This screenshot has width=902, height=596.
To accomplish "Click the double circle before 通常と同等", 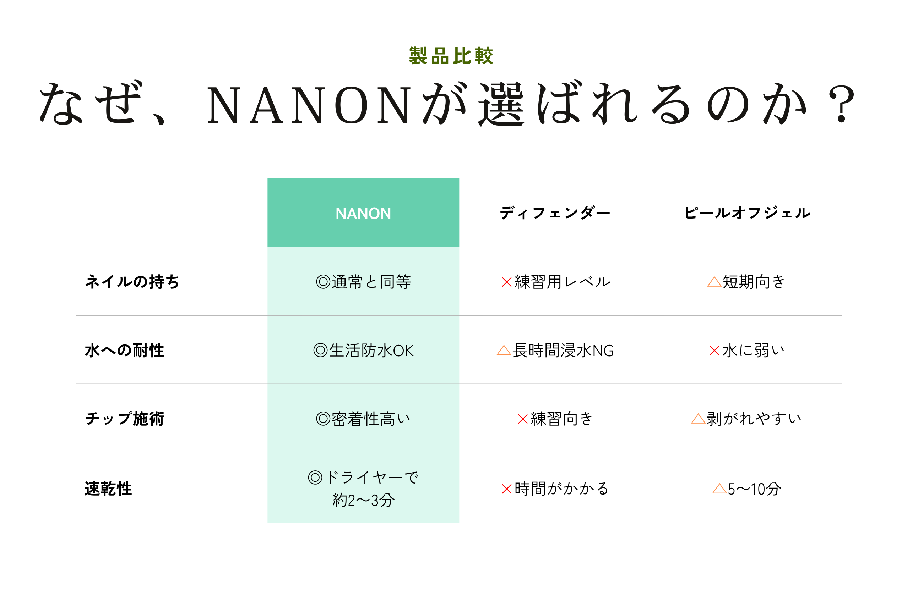I will click(323, 282).
